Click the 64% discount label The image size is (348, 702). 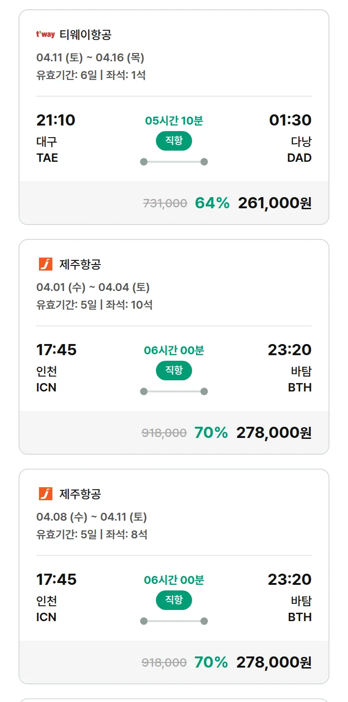point(212,203)
